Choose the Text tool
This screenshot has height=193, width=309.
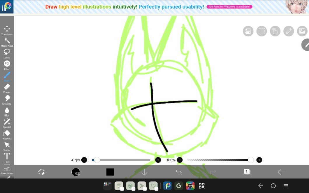click(7, 157)
